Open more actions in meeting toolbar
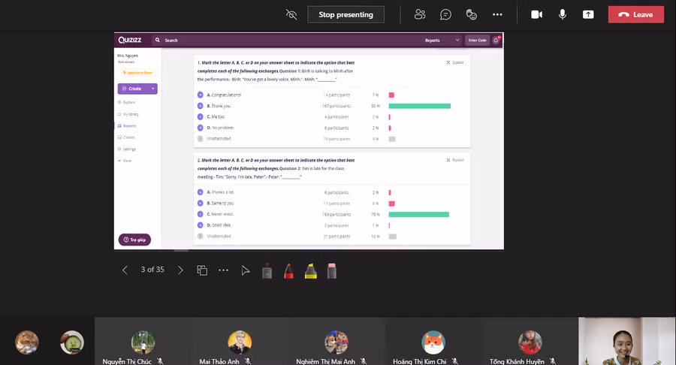 coord(497,14)
